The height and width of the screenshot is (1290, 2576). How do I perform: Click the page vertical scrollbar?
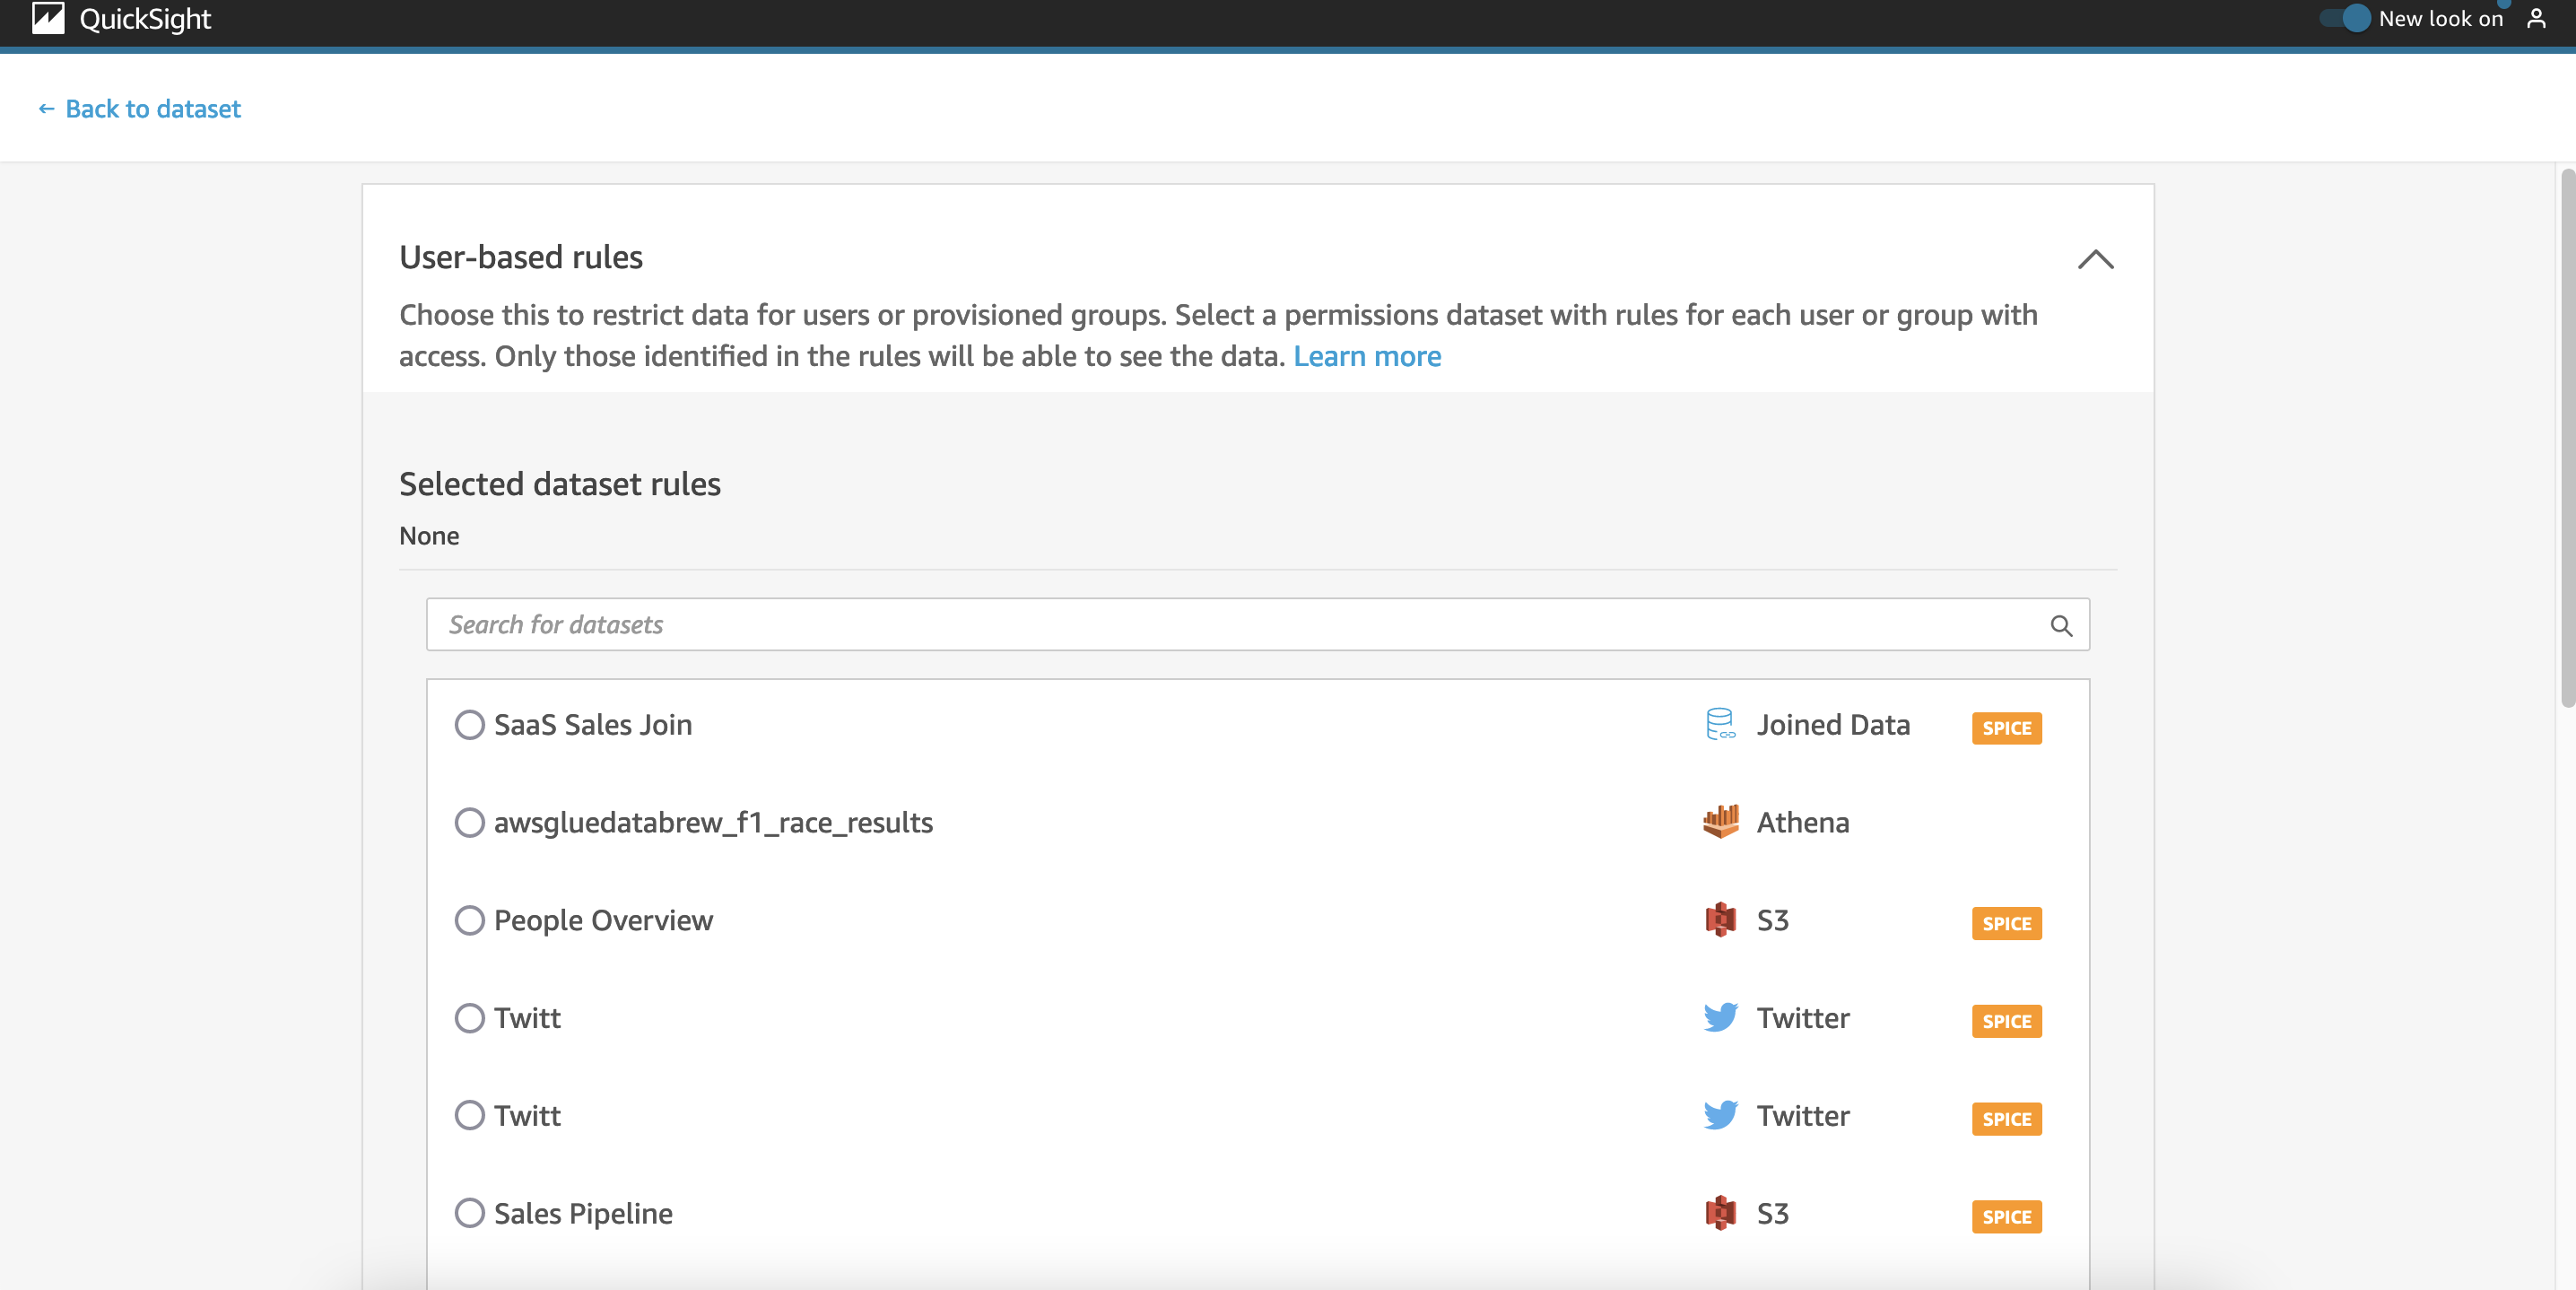2566,438
